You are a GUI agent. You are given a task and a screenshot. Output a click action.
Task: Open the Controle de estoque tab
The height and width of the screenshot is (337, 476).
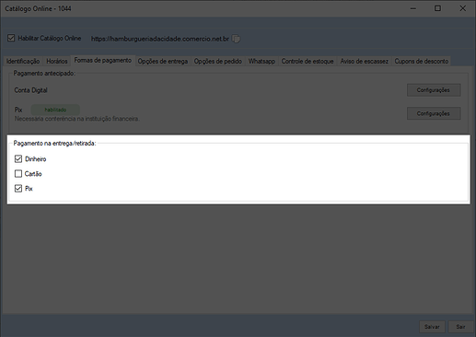click(308, 61)
